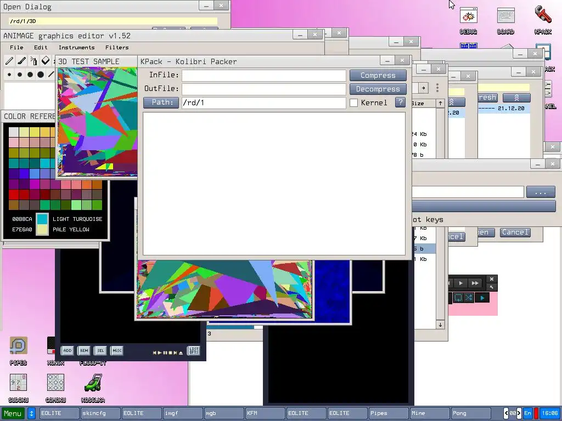Click the REM button in the player
This screenshot has width=562, height=421.
tap(84, 350)
